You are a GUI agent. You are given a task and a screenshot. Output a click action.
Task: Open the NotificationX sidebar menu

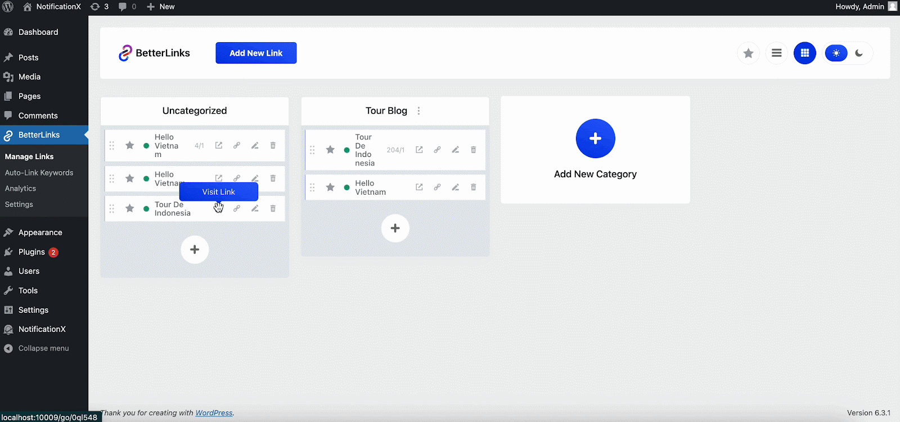44,329
